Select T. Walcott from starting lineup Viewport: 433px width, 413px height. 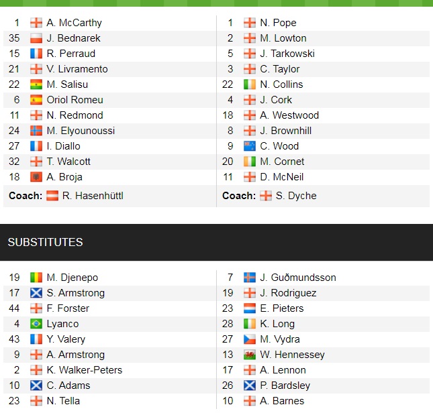point(68,162)
